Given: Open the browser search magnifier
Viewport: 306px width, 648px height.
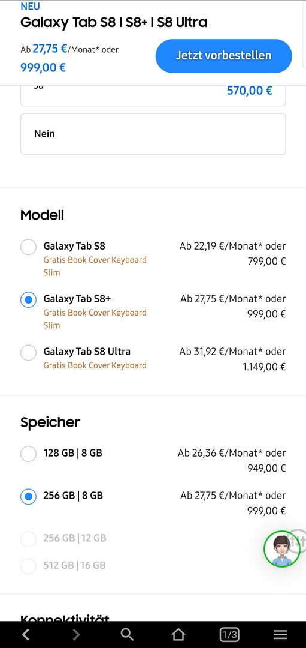Looking at the screenshot, I should point(127,634).
